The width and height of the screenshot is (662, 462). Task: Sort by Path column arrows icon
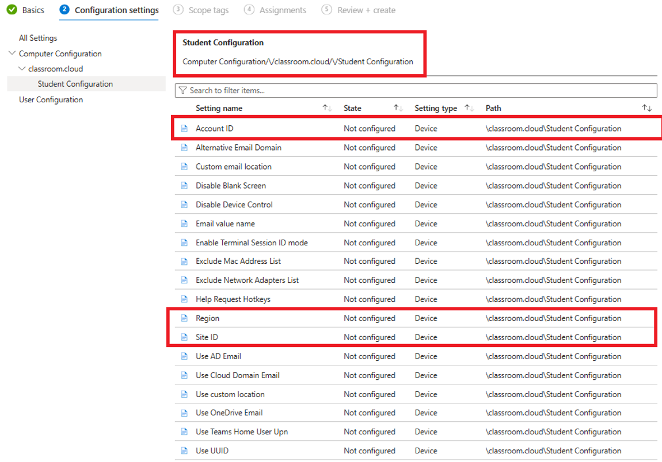coord(647,108)
